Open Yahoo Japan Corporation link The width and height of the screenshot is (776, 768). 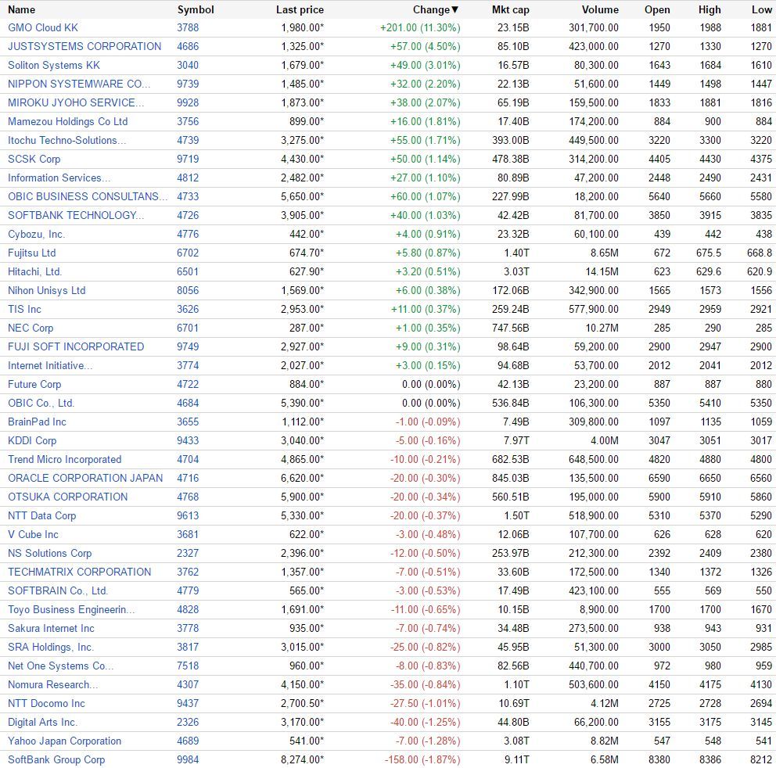coord(64,742)
